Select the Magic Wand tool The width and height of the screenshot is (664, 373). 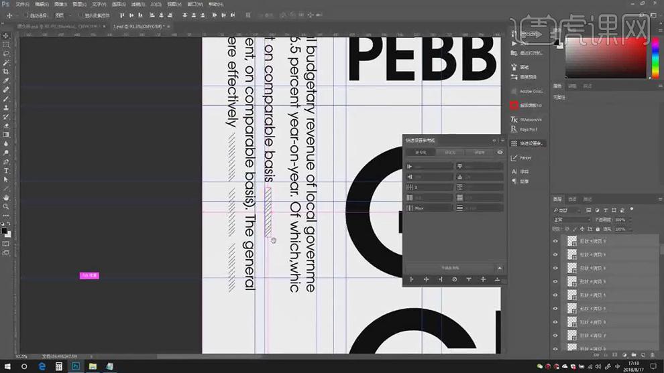click(6, 62)
